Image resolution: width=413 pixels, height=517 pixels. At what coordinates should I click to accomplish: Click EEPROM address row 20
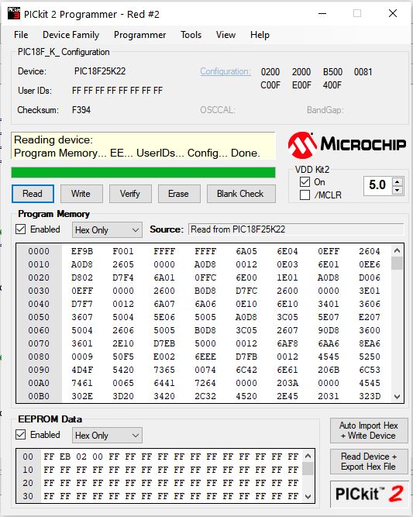click(28, 483)
